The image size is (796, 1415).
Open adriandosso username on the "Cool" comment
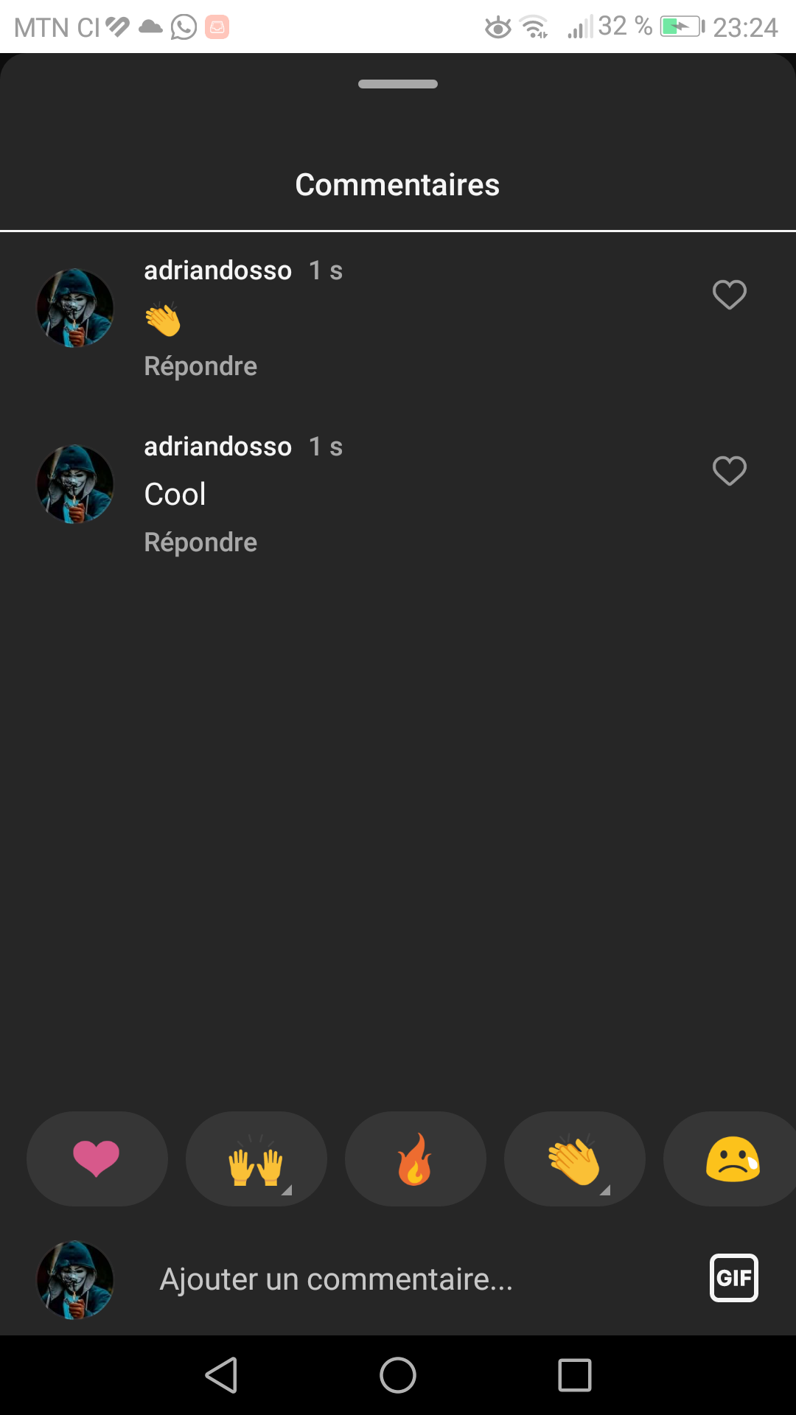(x=217, y=447)
